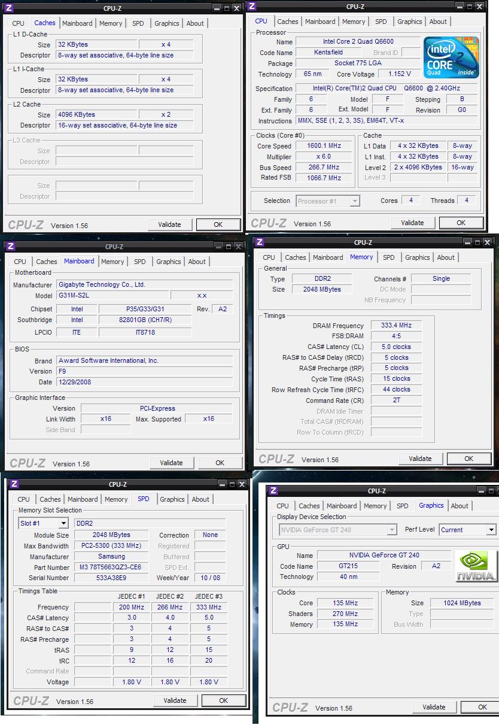Click the motherboard model G31M-S2L field

point(112,295)
